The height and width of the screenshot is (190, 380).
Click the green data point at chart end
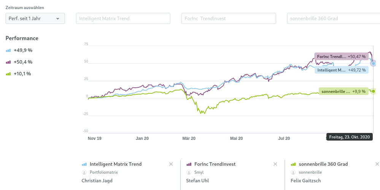374,91
